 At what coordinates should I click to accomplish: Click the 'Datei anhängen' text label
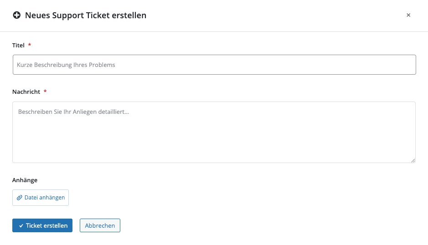tap(45, 198)
